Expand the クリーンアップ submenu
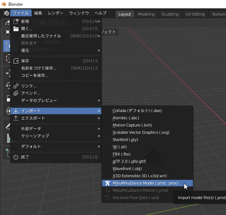The image size is (226, 215). (56, 136)
